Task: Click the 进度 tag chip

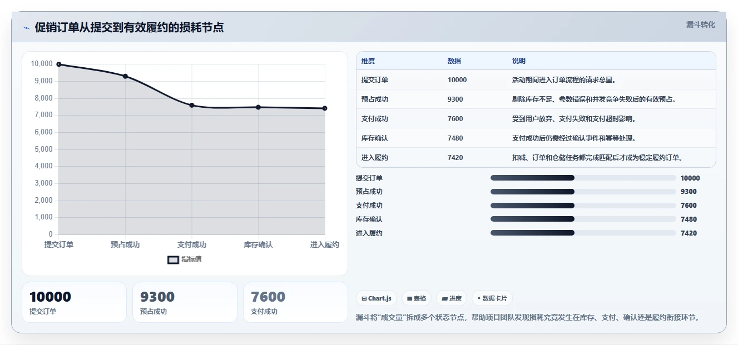Action: (x=452, y=298)
